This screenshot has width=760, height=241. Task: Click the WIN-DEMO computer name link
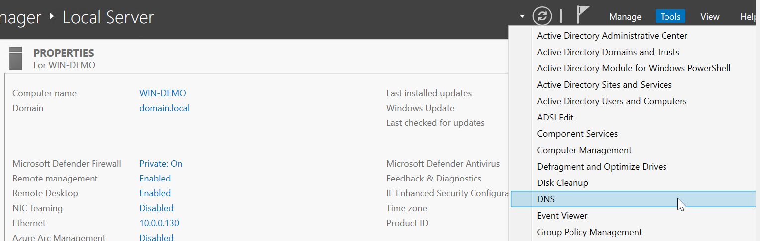pyautogui.click(x=163, y=93)
